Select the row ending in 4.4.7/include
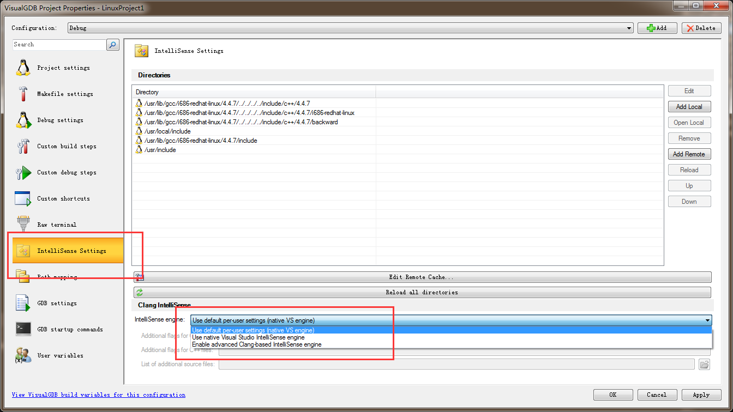The height and width of the screenshot is (412, 733). click(x=398, y=141)
